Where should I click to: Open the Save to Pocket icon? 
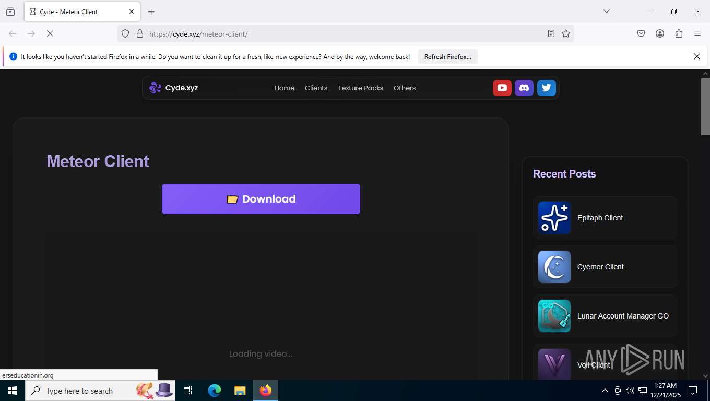pyautogui.click(x=641, y=33)
